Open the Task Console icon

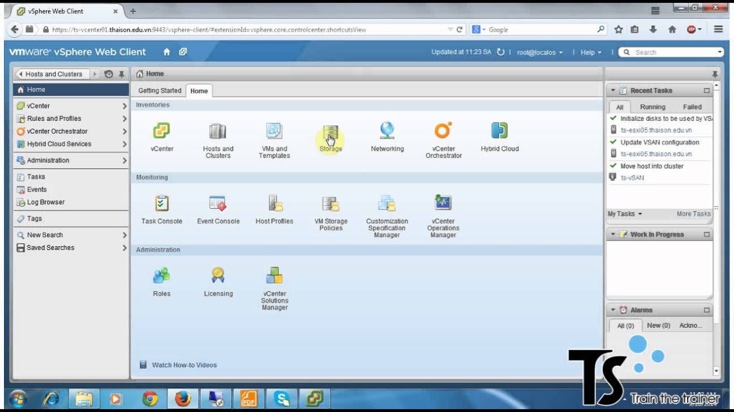(x=162, y=203)
